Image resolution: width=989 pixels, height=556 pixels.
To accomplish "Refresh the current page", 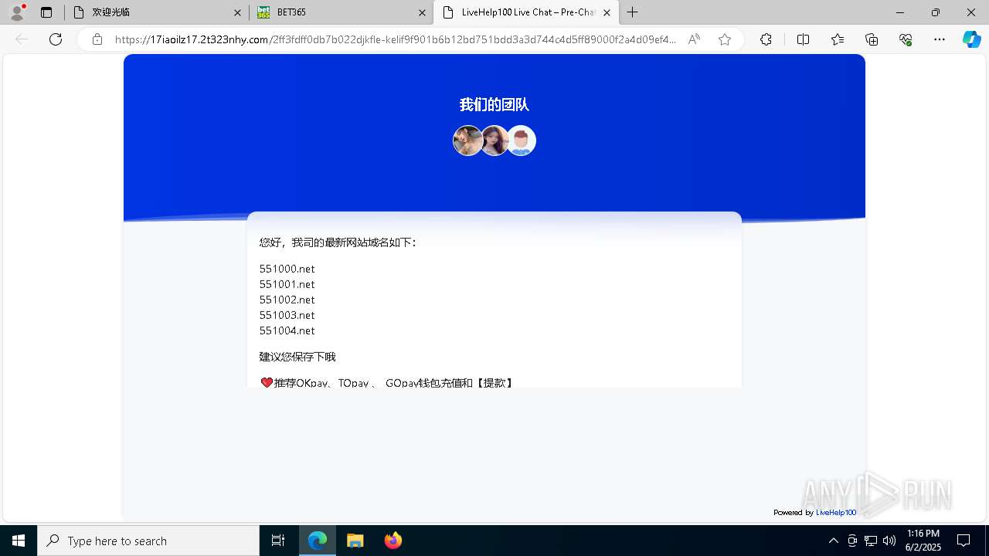I will pyautogui.click(x=56, y=39).
